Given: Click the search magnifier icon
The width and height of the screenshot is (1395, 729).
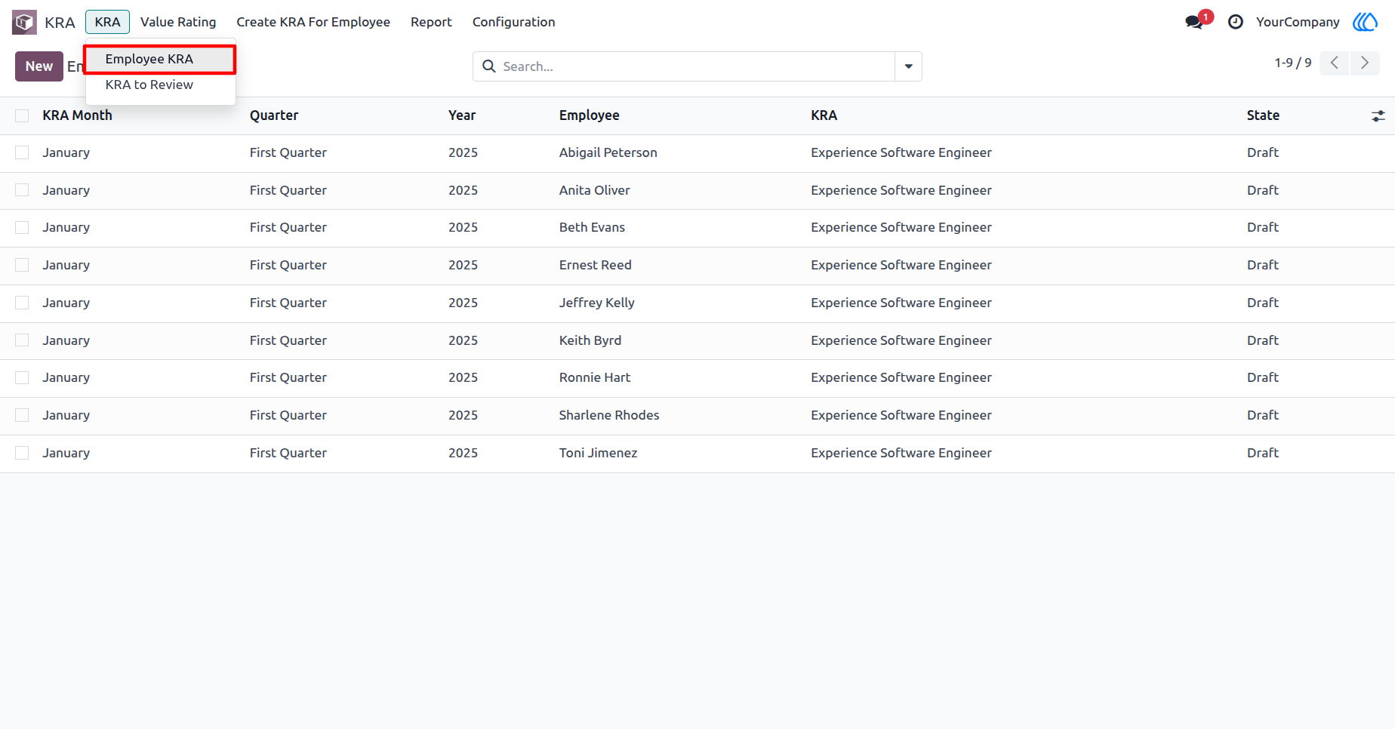Looking at the screenshot, I should tap(489, 66).
